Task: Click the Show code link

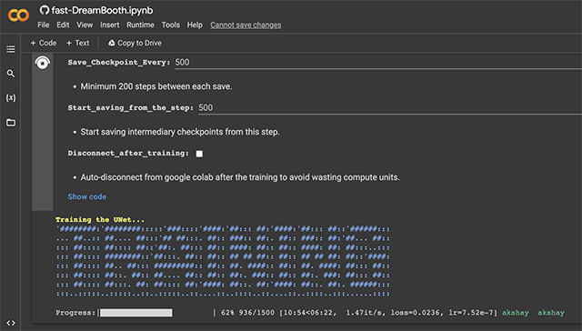Action: [x=87, y=196]
